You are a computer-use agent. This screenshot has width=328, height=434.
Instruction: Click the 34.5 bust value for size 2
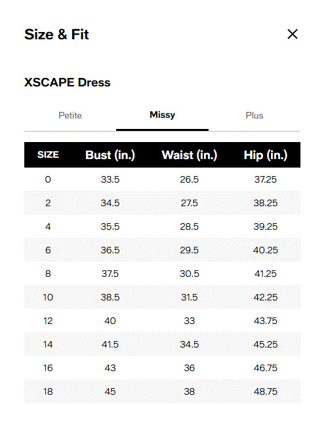point(110,203)
